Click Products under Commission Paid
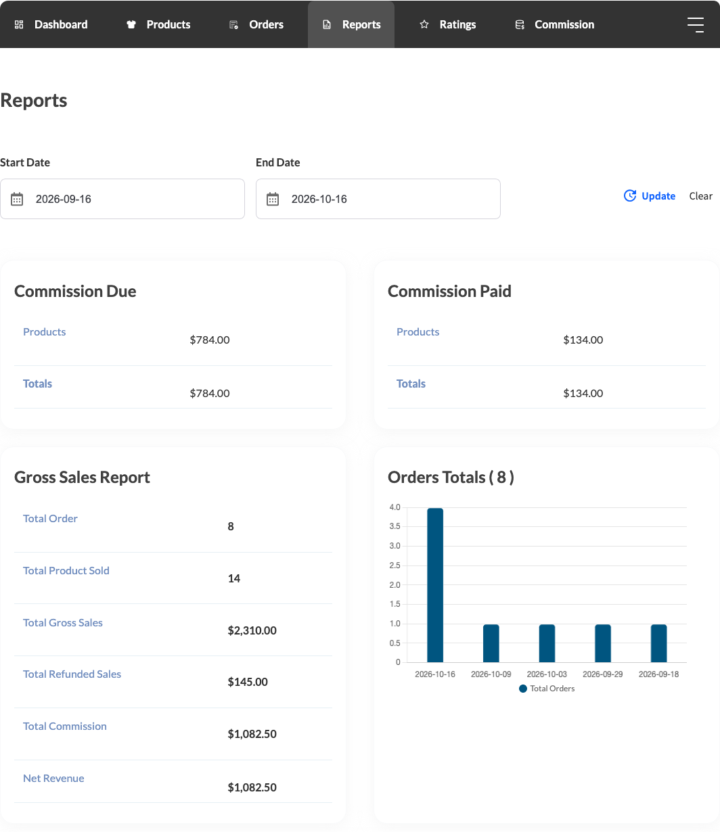 pos(418,331)
